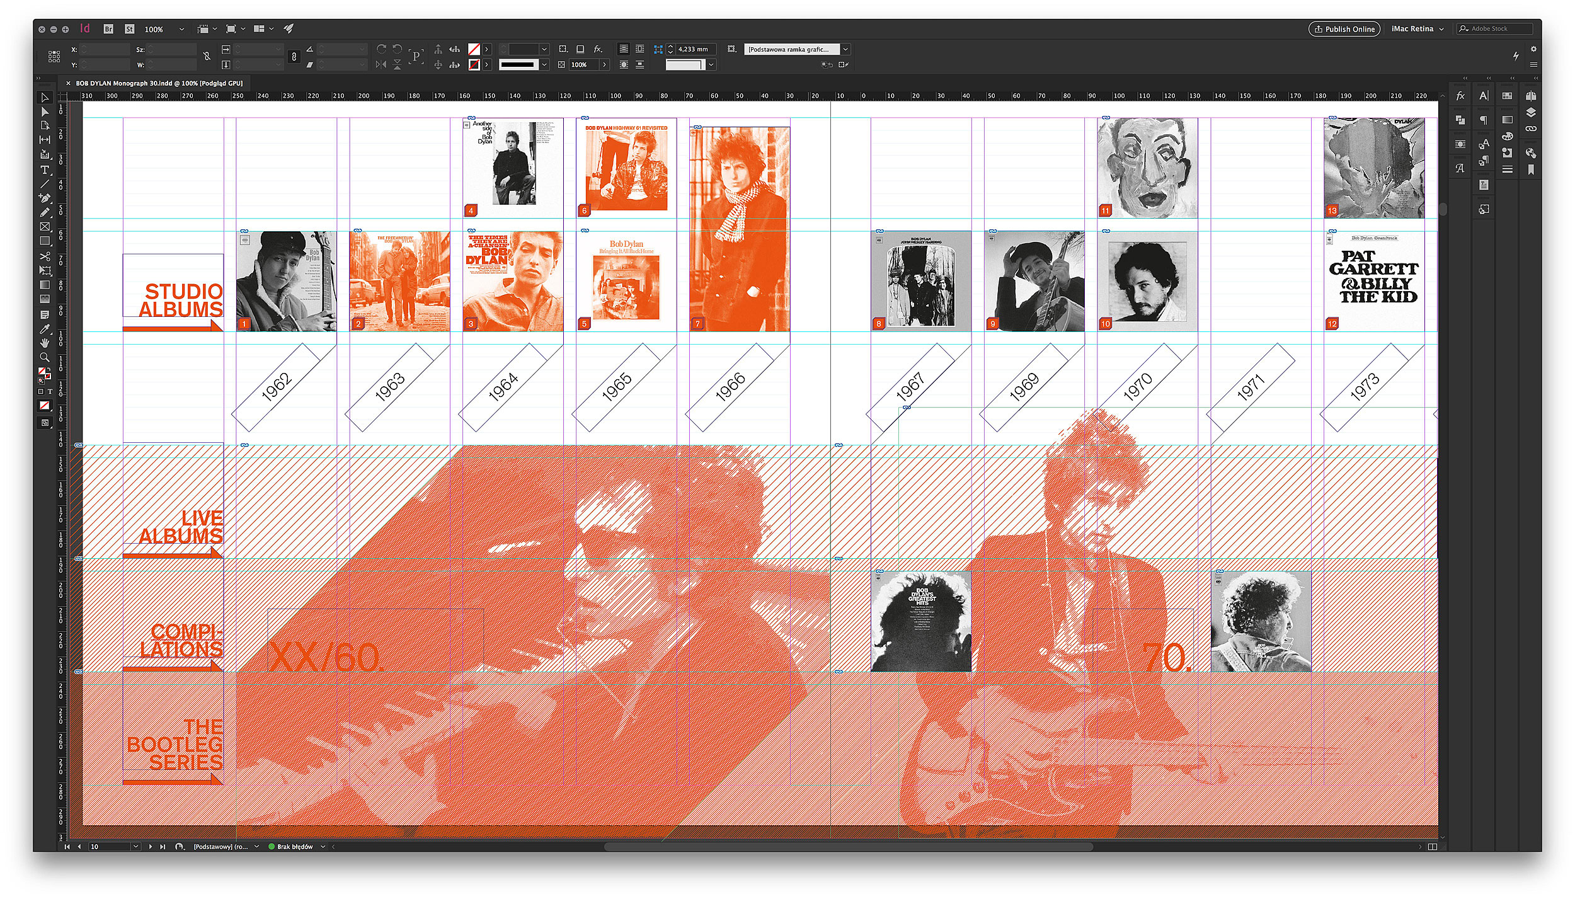Collapse the fx panel column chevrons

coord(1465,78)
